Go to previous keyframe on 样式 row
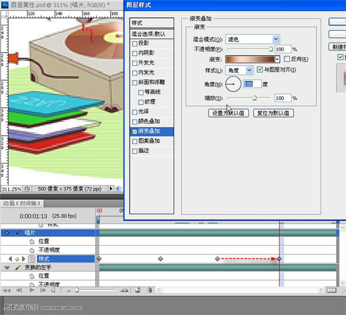This screenshot has width=346, height=315. 10,259
